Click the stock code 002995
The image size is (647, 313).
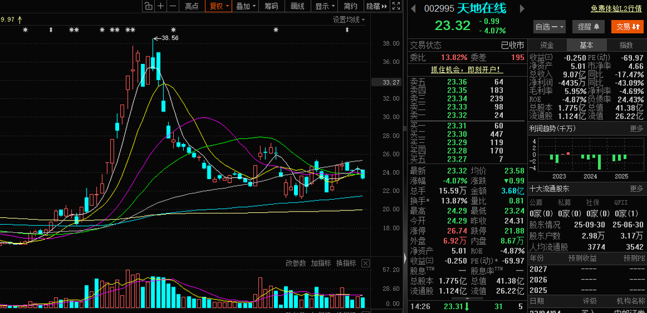click(x=439, y=8)
